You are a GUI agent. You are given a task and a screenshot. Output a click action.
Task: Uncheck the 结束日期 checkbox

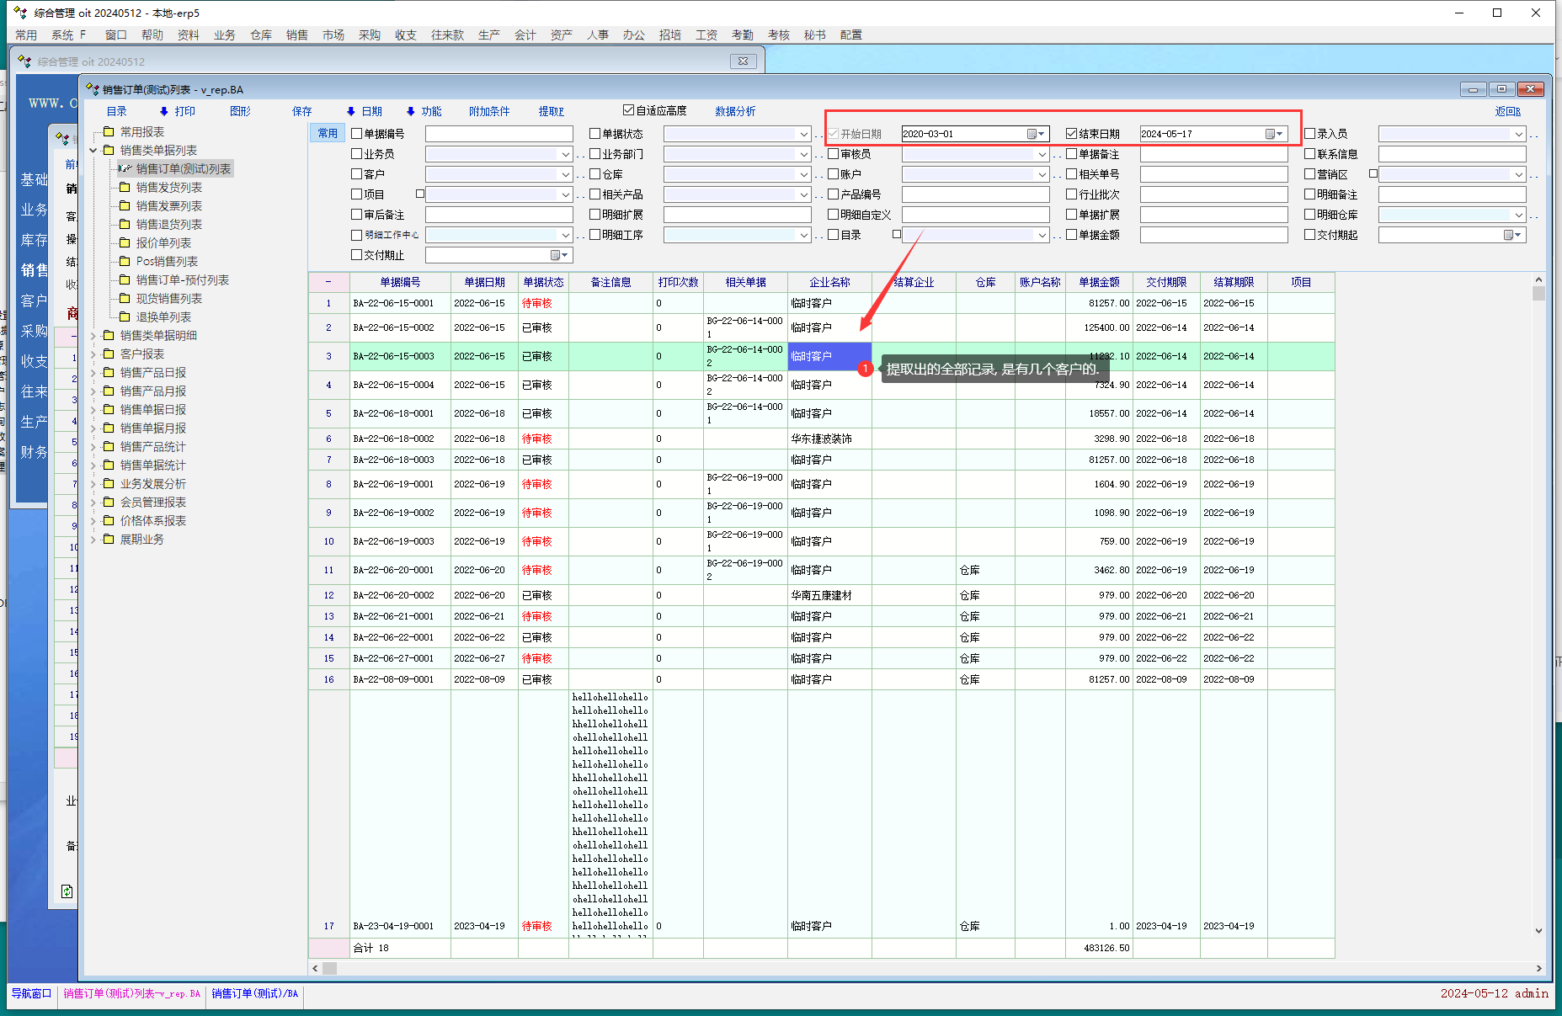1071,134
